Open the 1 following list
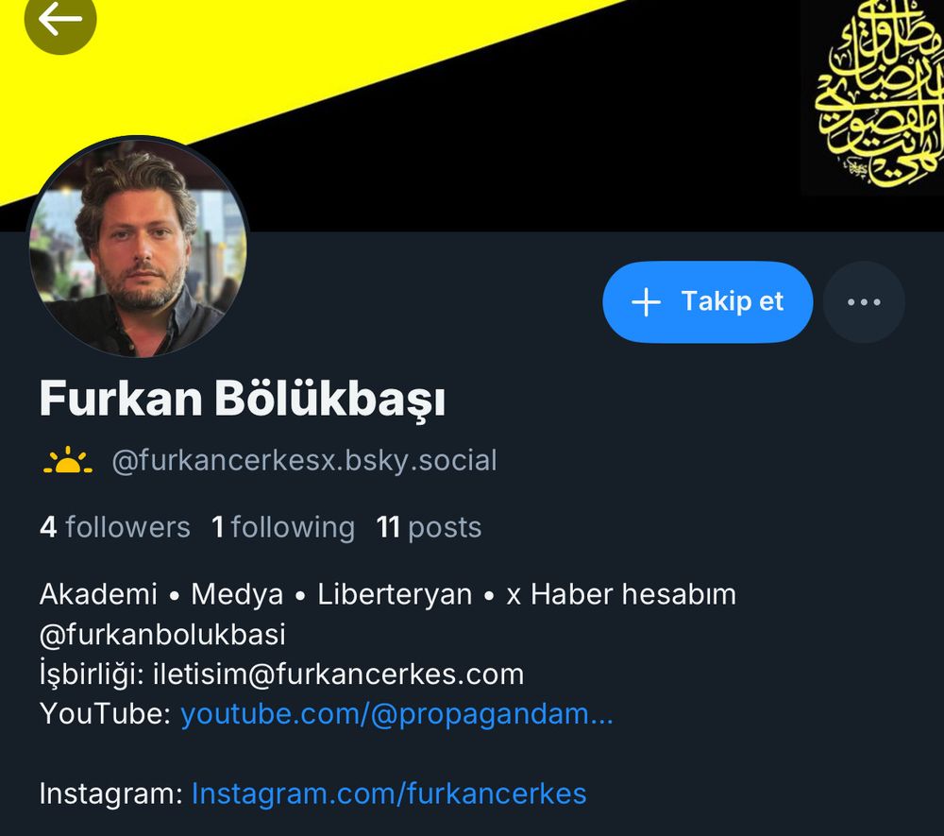The image size is (944, 836). [283, 527]
